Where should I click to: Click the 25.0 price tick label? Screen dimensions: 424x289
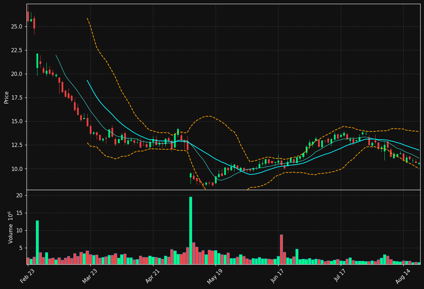coord(17,26)
